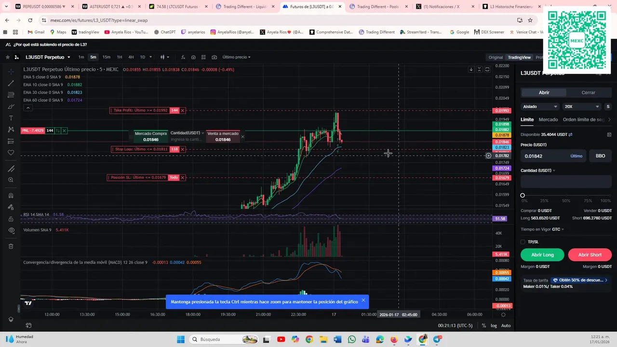This screenshot has width=617, height=347.
Task: Open the chart patterns tool
Action: pyautogui.click(x=11, y=130)
